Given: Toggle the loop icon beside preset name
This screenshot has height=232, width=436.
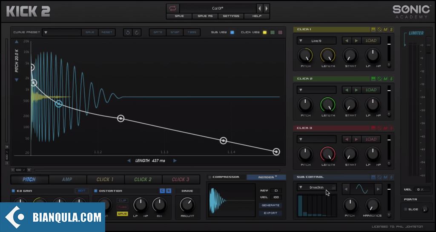Looking at the screenshot, I should point(173,8).
